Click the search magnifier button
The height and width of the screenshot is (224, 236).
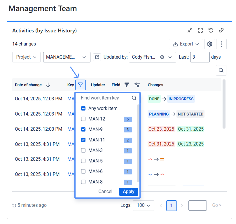pyautogui.click(x=221, y=70)
